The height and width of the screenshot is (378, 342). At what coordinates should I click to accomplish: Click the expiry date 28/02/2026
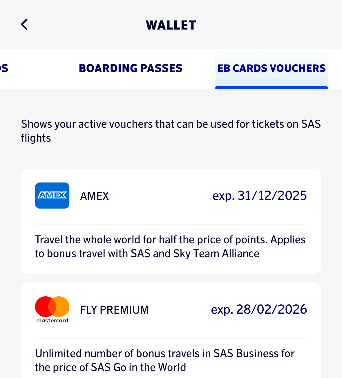tap(259, 310)
